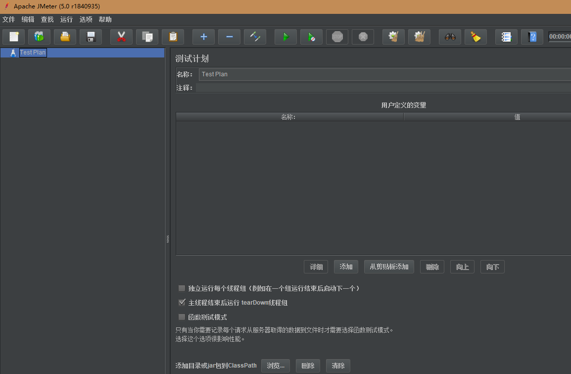The width and height of the screenshot is (571, 374).
Task: Click the Toggle enable/disable icon
Action: click(x=255, y=37)
